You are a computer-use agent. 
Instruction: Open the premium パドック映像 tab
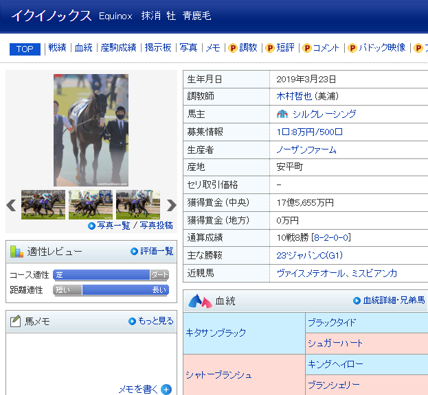coord(382,48)
